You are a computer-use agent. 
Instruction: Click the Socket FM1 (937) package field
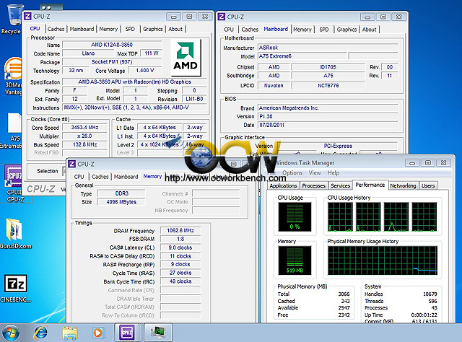click(112, 62)
